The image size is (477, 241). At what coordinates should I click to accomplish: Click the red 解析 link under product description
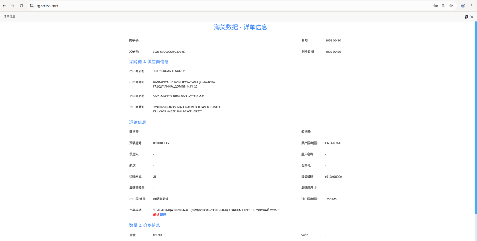click(x=156, y=215)
